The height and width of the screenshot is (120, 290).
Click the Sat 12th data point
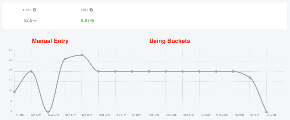[31, 71]
